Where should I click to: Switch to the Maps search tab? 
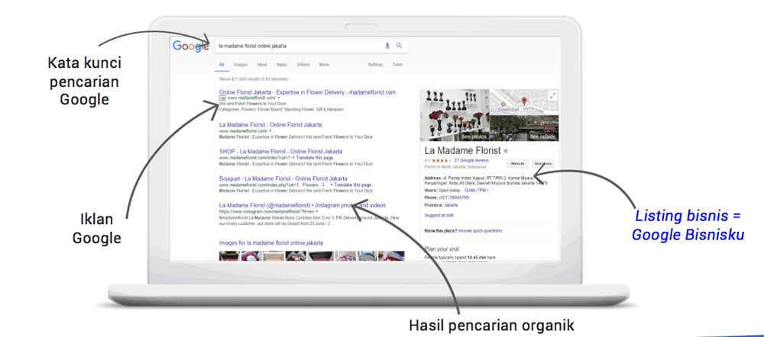[282, 65]
